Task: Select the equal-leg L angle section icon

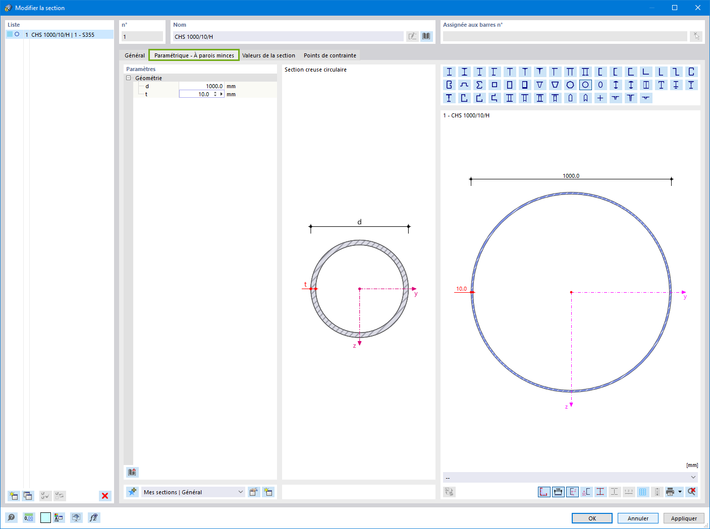Action: click(x=646, y=72)
